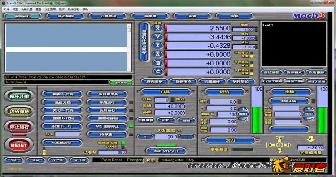336x177 pixels.
Task: Zero the Y axis with the Y button
Action: coord(158,37)
